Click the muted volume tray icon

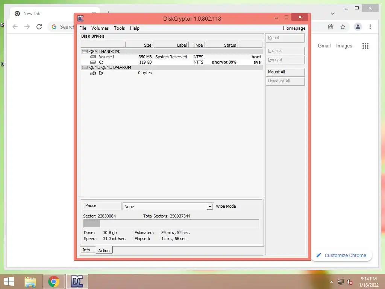pyautogui.click(x=349, y=282)
